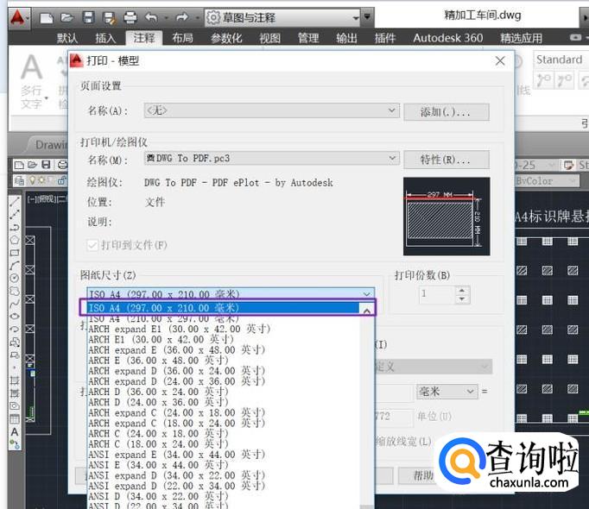This screenshot has height=509, width=589.
Task: Click the 添加 page setup button
Action: click(x=446, y=112)
